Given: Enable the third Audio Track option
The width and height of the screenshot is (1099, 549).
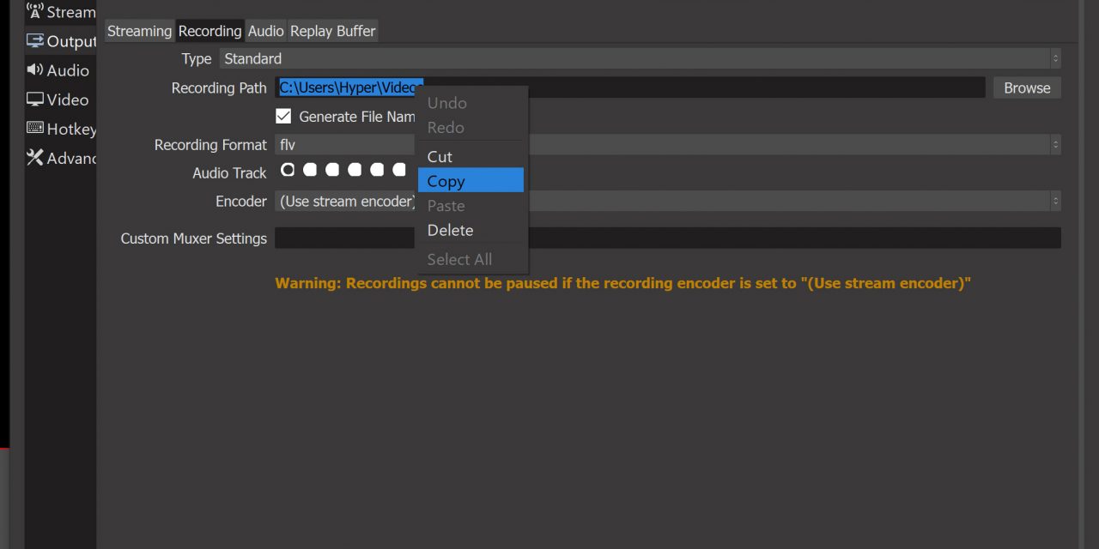Looking at the screenshot, I should (332, 170).
